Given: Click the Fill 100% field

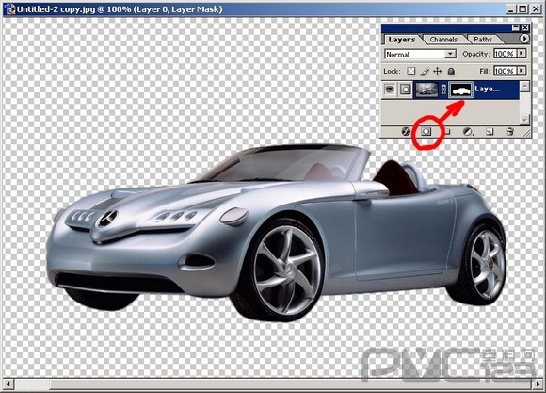Looking at the screenshot, I should click(505, 71).
